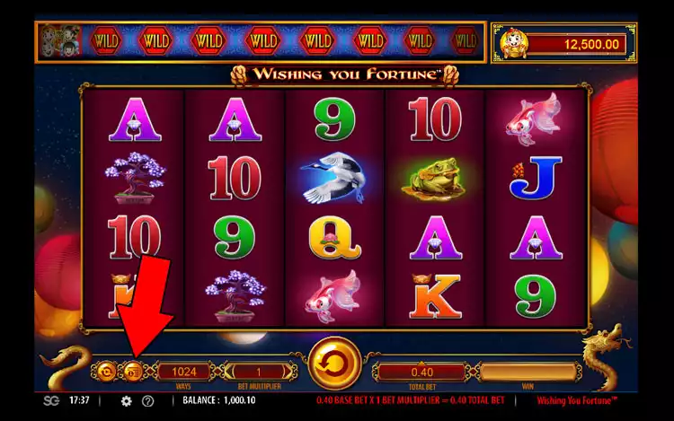Open the paytable info button
Image resolution: width=674 pixels, height=421 pixels.
tap(133, 372)
